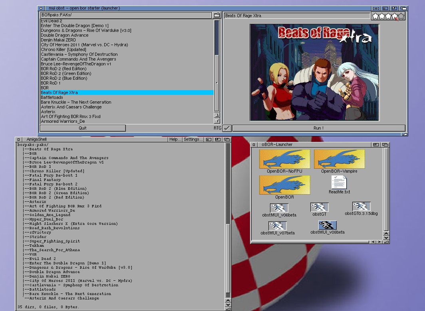Open the OpenBOR-NoFPU icon
The height and width of the screenshot is (311, 425).
coord(284,159)
